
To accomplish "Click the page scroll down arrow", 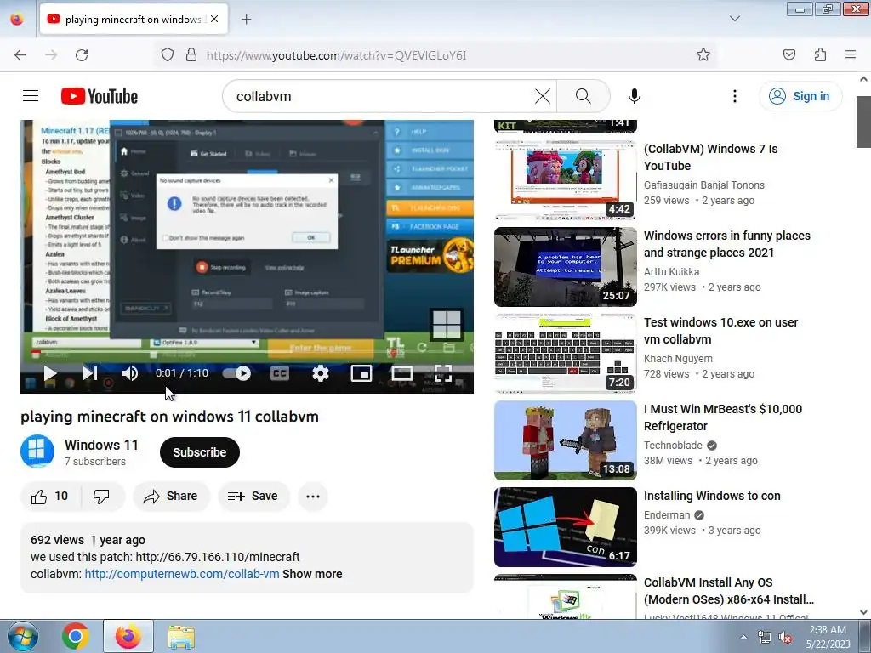I will 863,612.
